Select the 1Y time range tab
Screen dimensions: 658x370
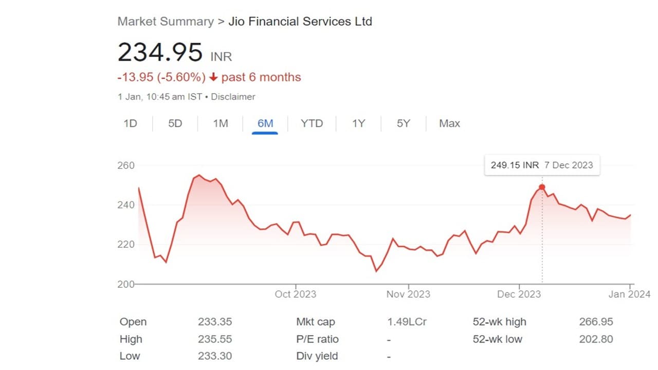358,123
